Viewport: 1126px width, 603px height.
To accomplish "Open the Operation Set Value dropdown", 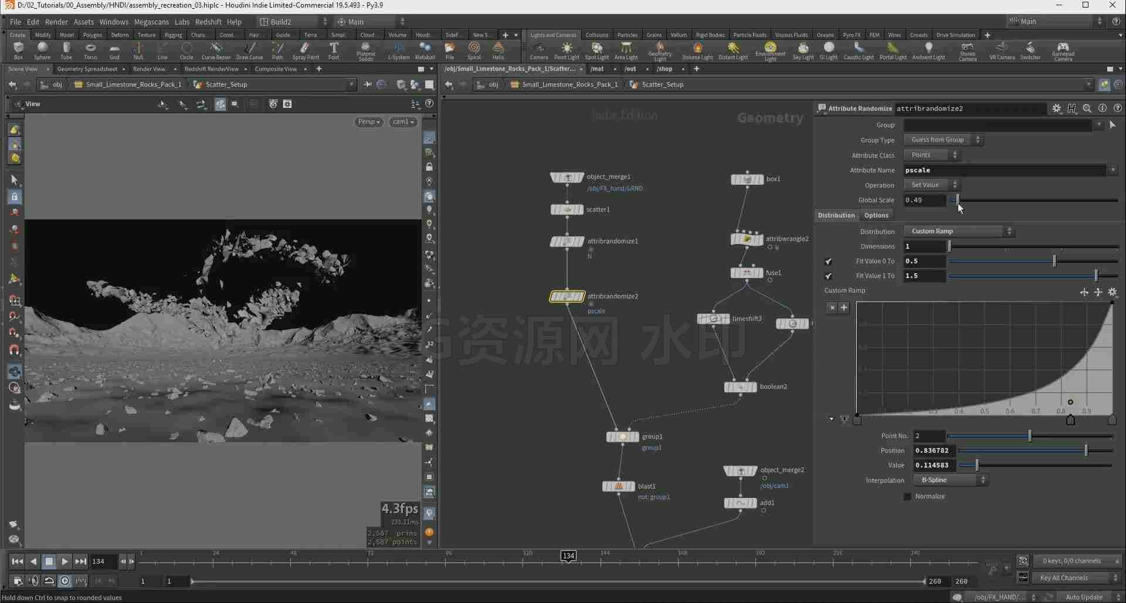I will (x=932, y=185).
